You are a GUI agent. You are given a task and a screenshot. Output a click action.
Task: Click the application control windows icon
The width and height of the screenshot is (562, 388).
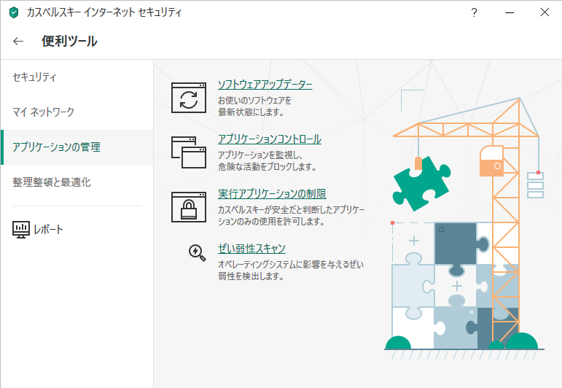tap(189, 152)
